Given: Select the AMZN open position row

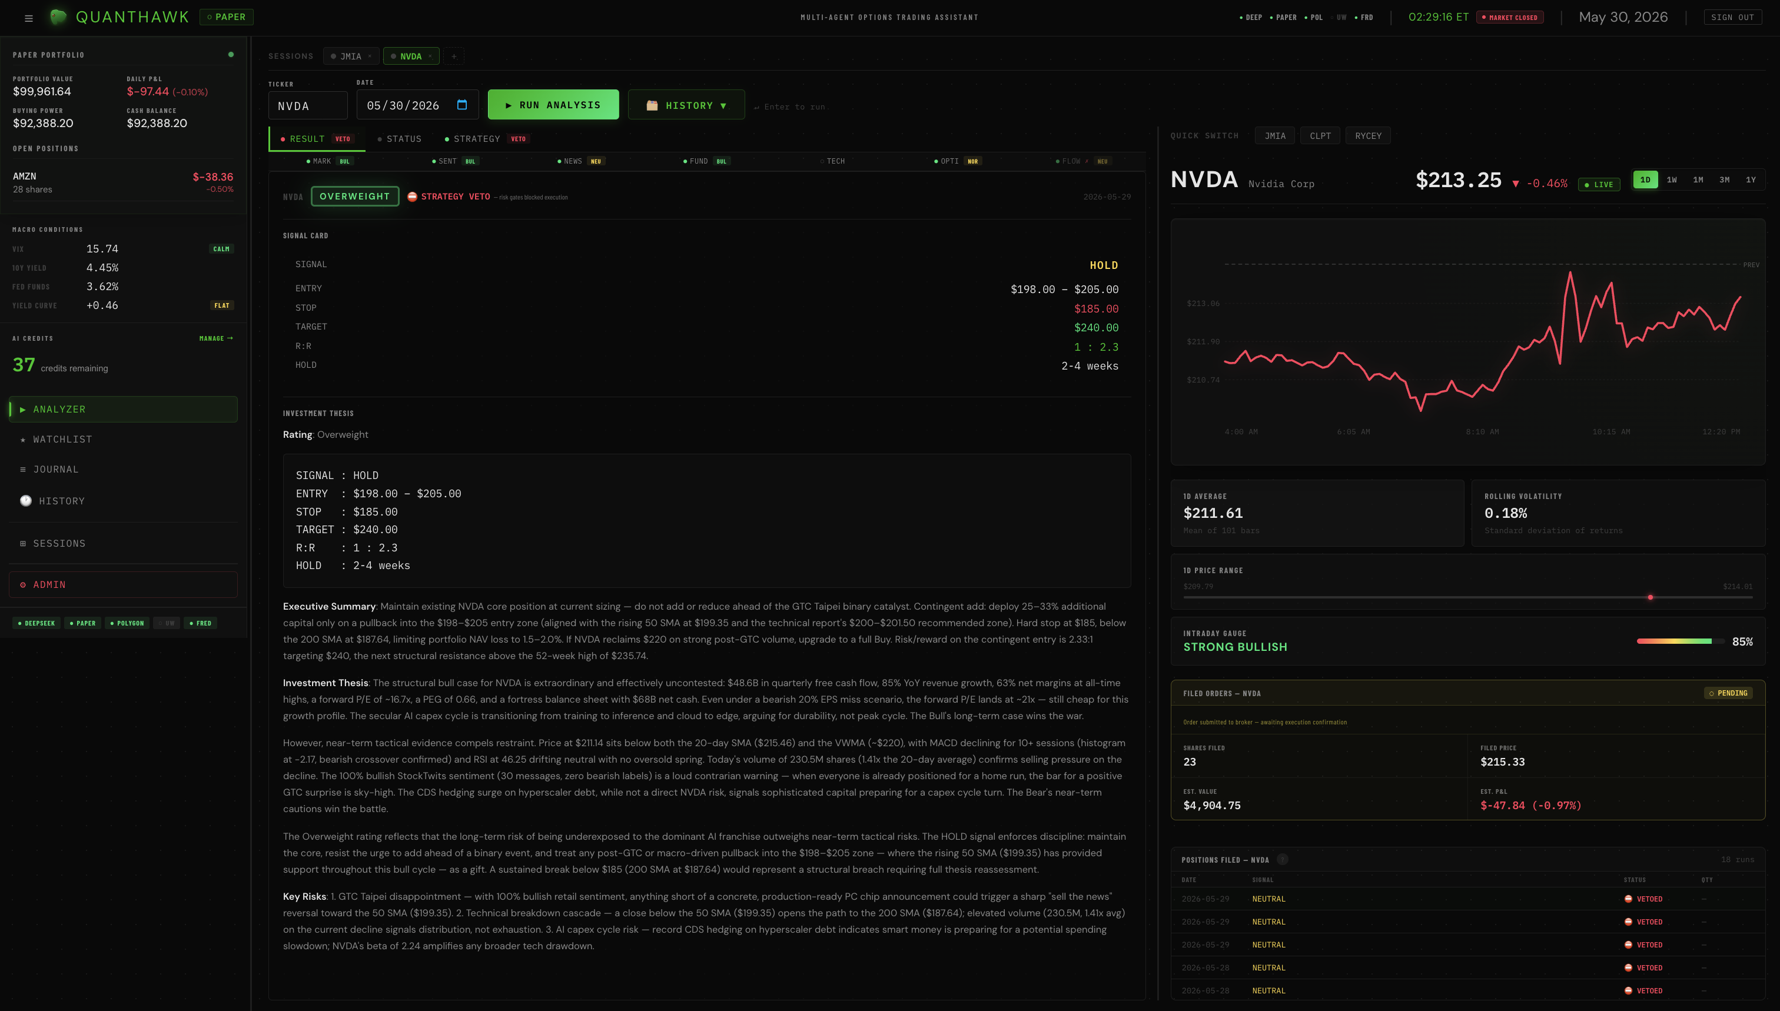Looking at the screenshot, I should click(x=123, y=182).
